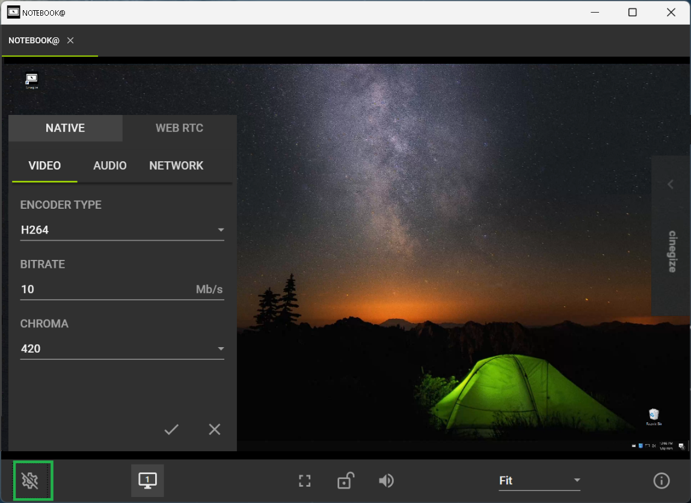Close the NOTEBOOK@ session tab
This screenshot has height=503, width=691.
[x=70, y=40]
